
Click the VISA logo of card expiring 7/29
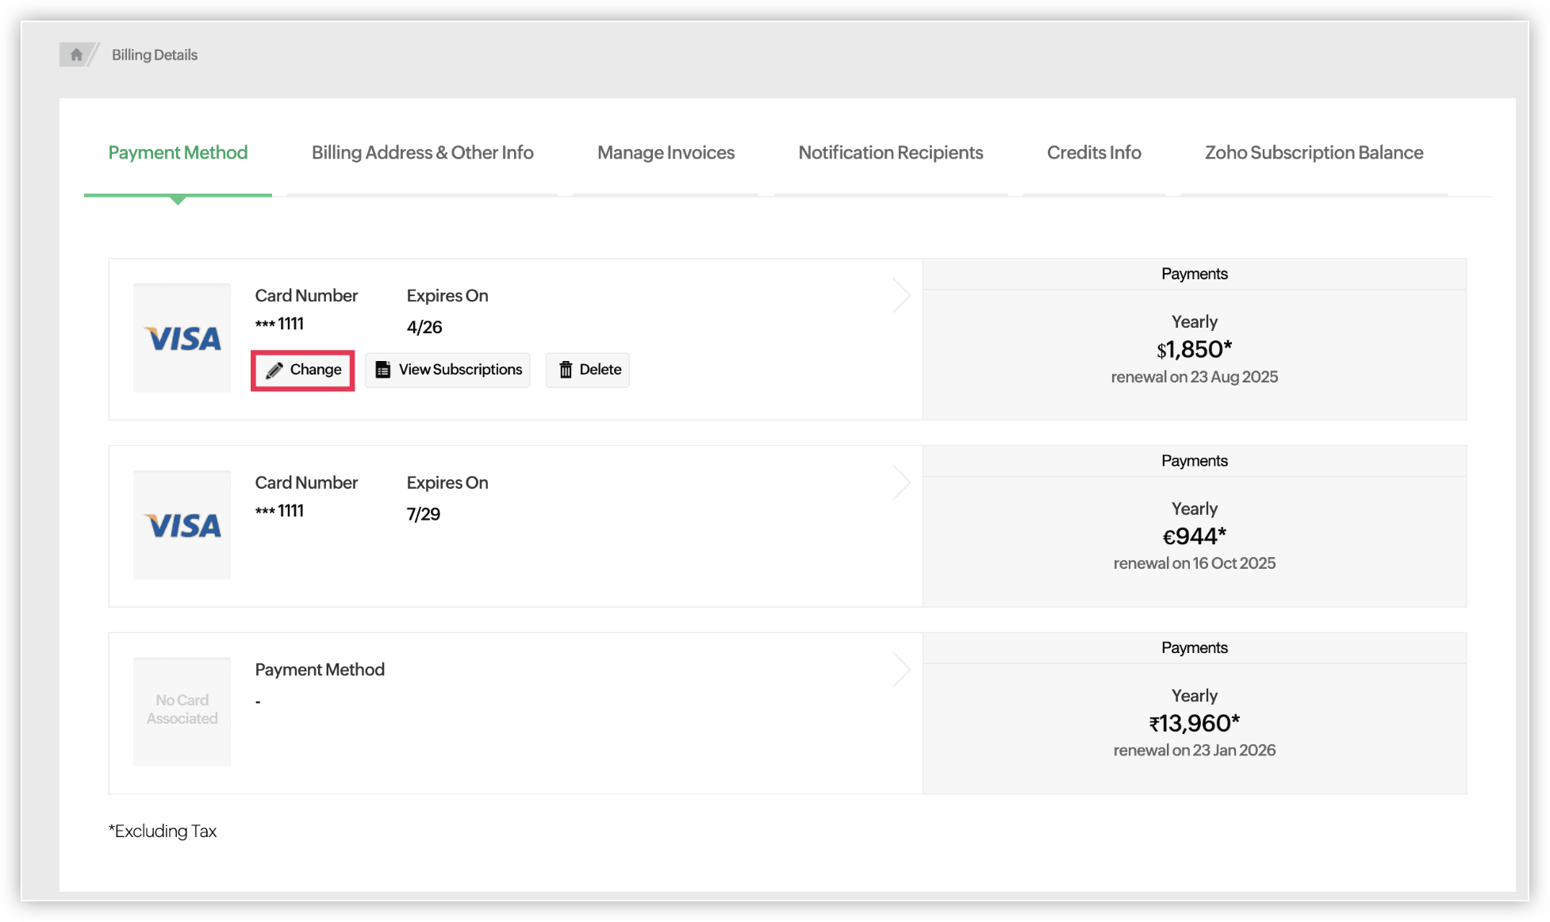tap(182, 525)
